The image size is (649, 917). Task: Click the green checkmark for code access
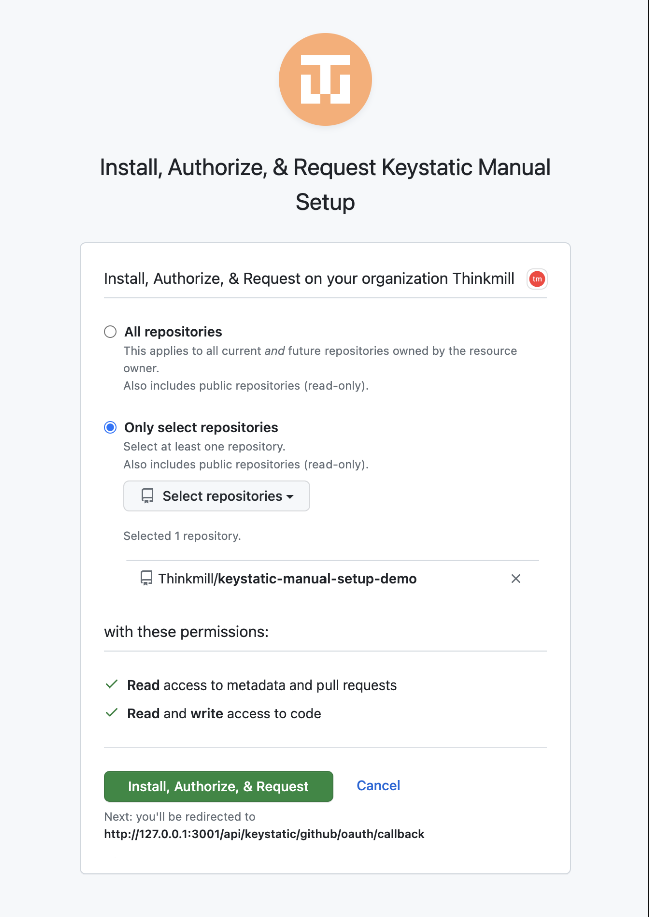point(112,713)
